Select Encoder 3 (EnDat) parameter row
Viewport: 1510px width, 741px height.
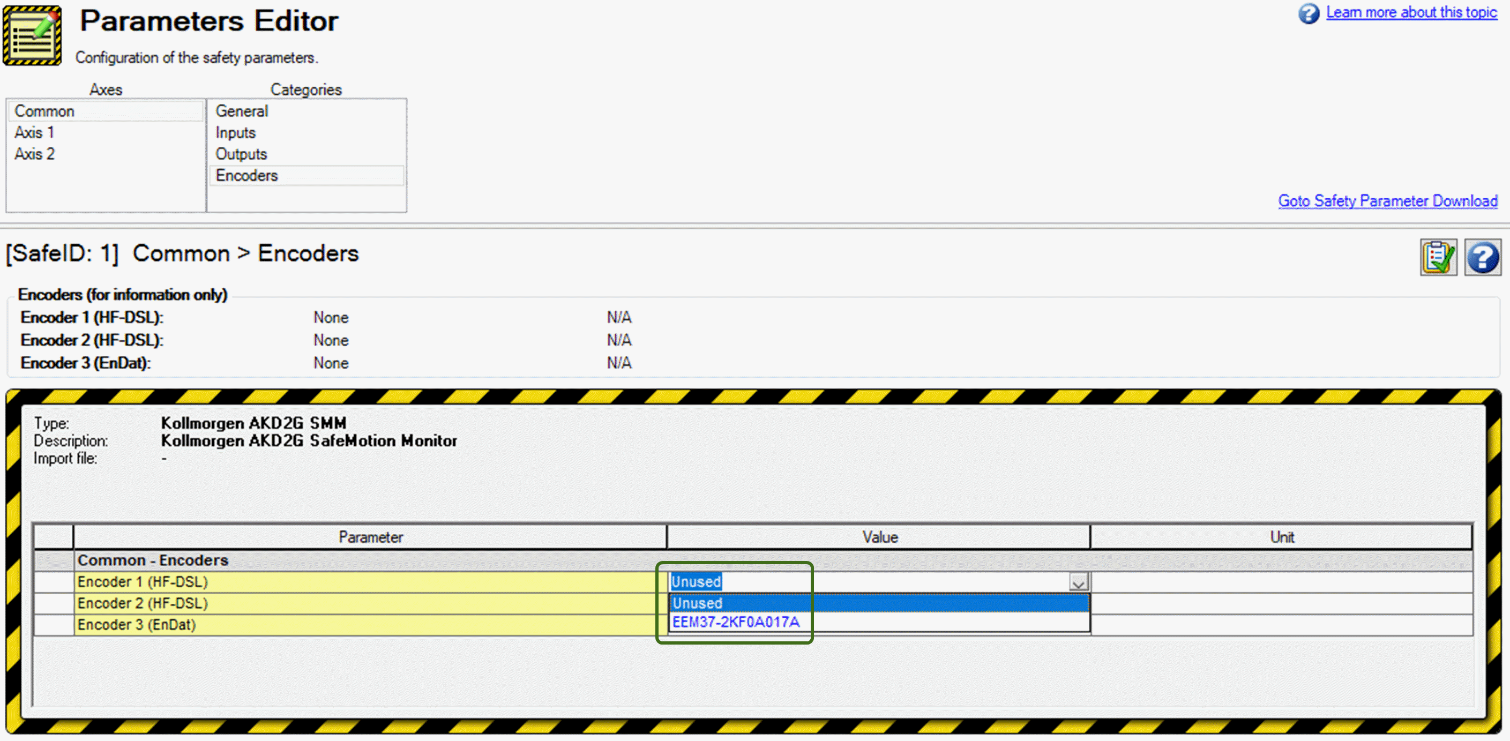(370, 625)
